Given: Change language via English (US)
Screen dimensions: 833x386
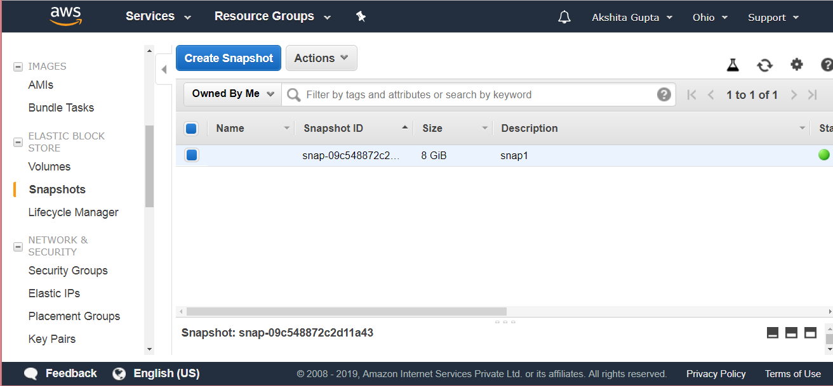Looking at the screenshot, I should (166, 373).
